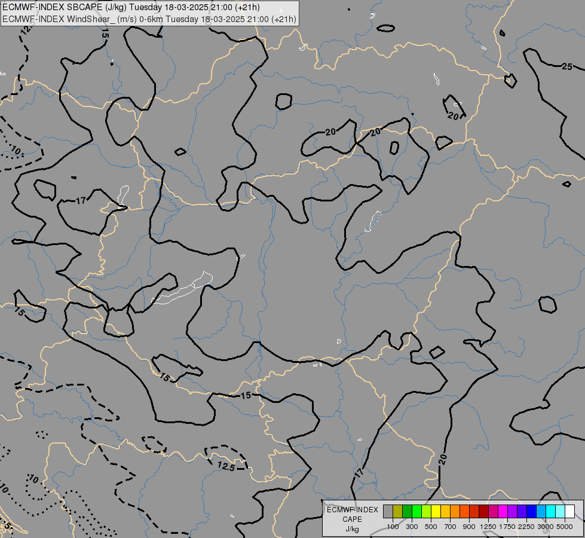Click the legend value 5000
The width and height of the screenshot is (585, 538).
(565, 527)
